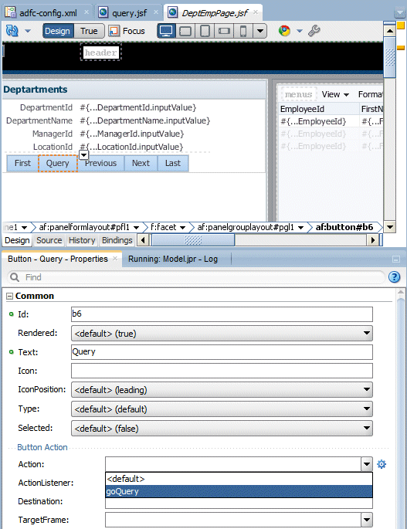The image size is (407, 529).
Task: Click the Previous navigation button
Action: [101, 163]
